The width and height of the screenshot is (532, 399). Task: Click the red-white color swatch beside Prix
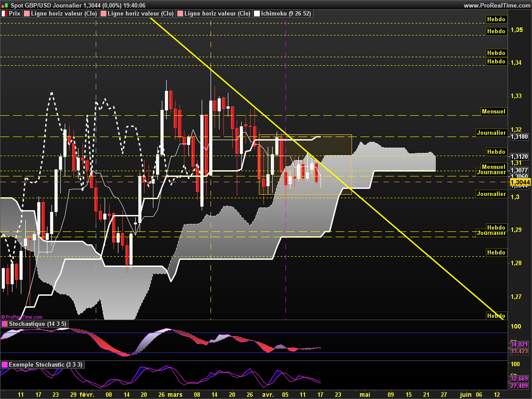click(x=4, y=14)
